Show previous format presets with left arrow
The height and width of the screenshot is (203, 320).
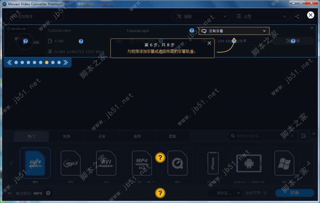coord(11,163)
